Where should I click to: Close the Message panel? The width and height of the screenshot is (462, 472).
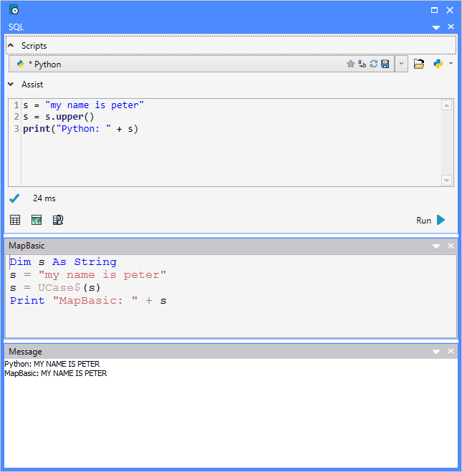click(x=451, y=351)
